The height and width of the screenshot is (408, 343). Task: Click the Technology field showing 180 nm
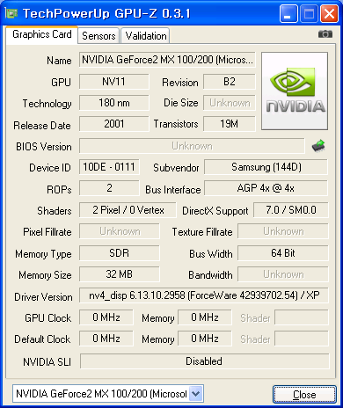click(113, 103)
